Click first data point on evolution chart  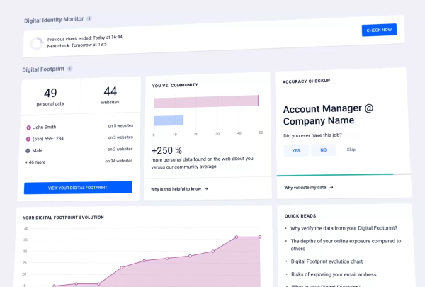pos(54,286)
